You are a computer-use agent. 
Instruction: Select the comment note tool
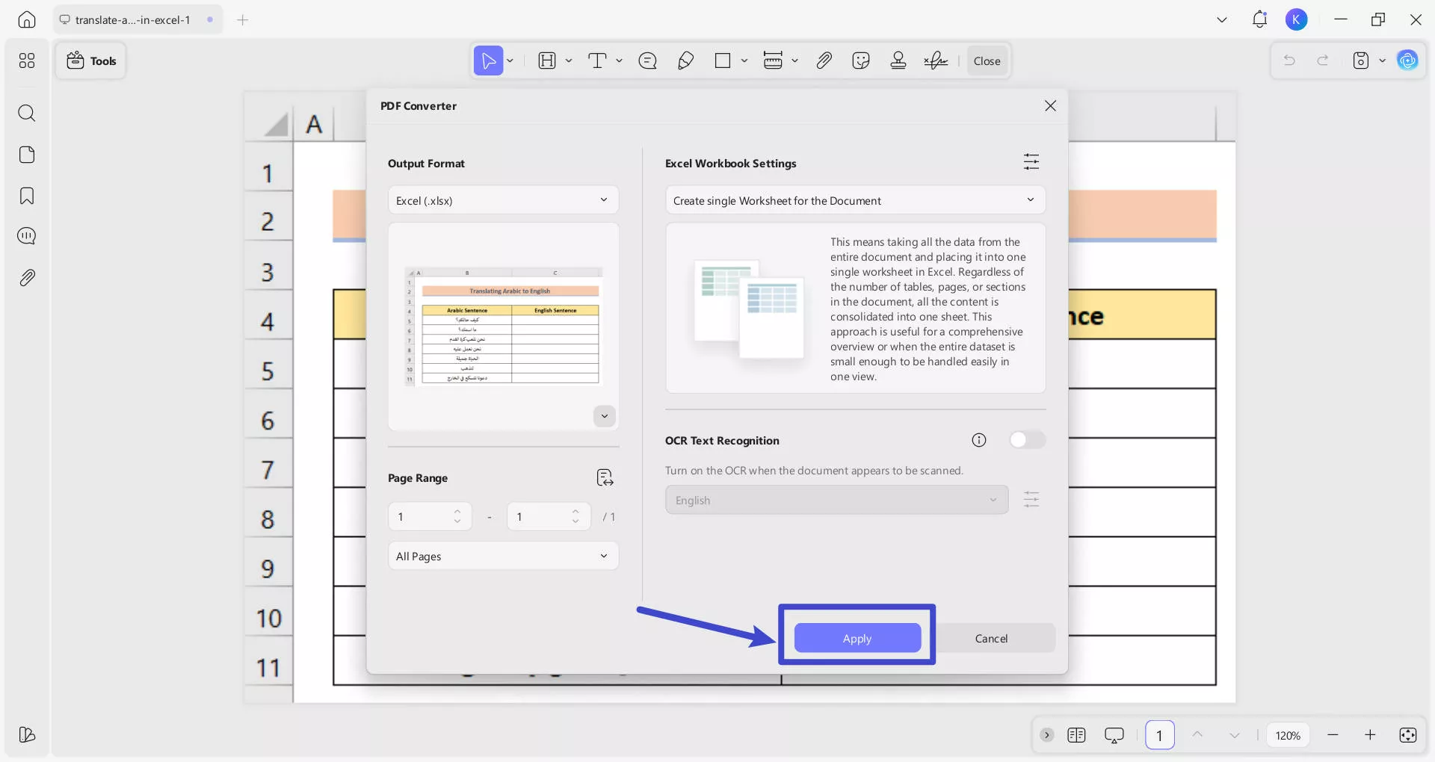click(648, 61)
